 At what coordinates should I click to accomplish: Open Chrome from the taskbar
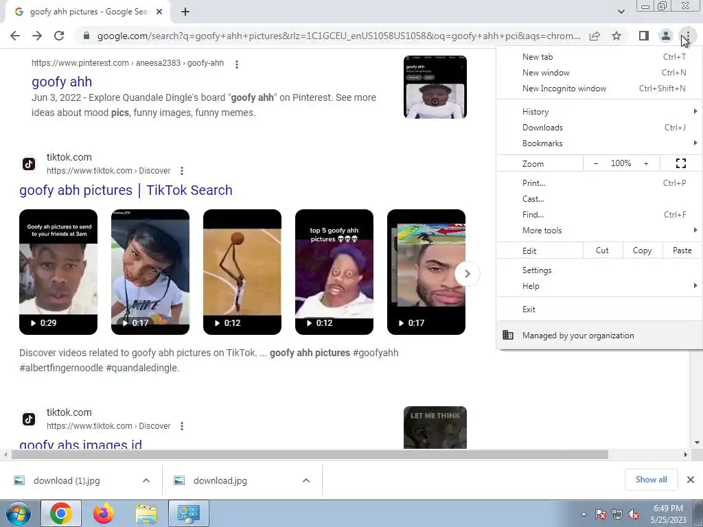coord(61,513)
